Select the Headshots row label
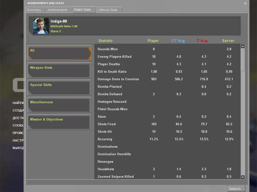Viewport: 257px width, 192px height. pos(106,169)
